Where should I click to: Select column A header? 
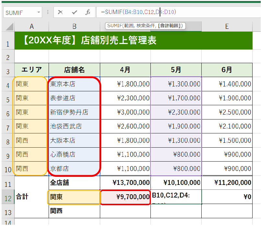tap(31, 27)
